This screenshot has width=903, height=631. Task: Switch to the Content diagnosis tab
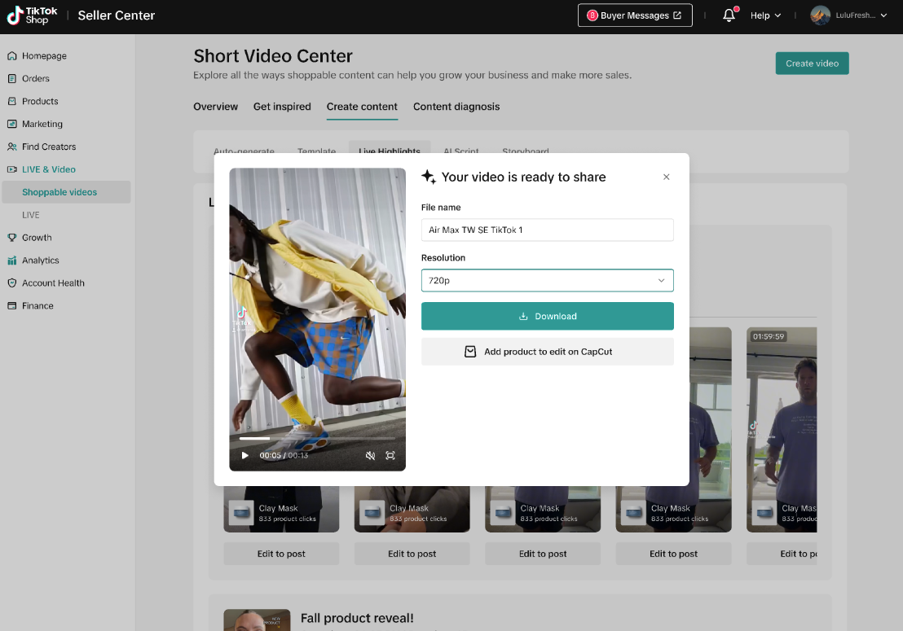click(x=456, y=107)
